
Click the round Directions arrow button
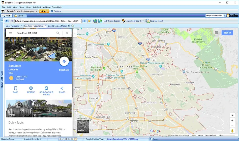pos(64,61)
